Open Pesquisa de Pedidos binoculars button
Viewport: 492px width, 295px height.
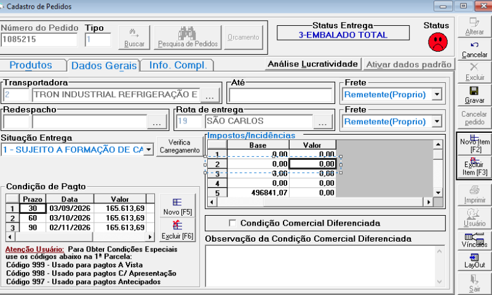tap(188, 37)
